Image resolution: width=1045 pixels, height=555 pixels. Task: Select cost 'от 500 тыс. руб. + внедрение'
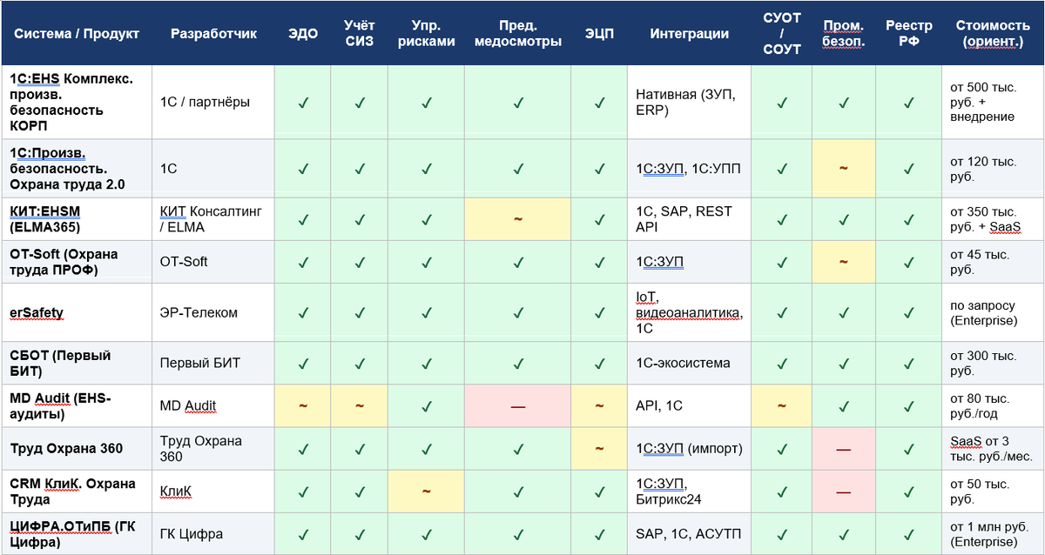point(994,103)
